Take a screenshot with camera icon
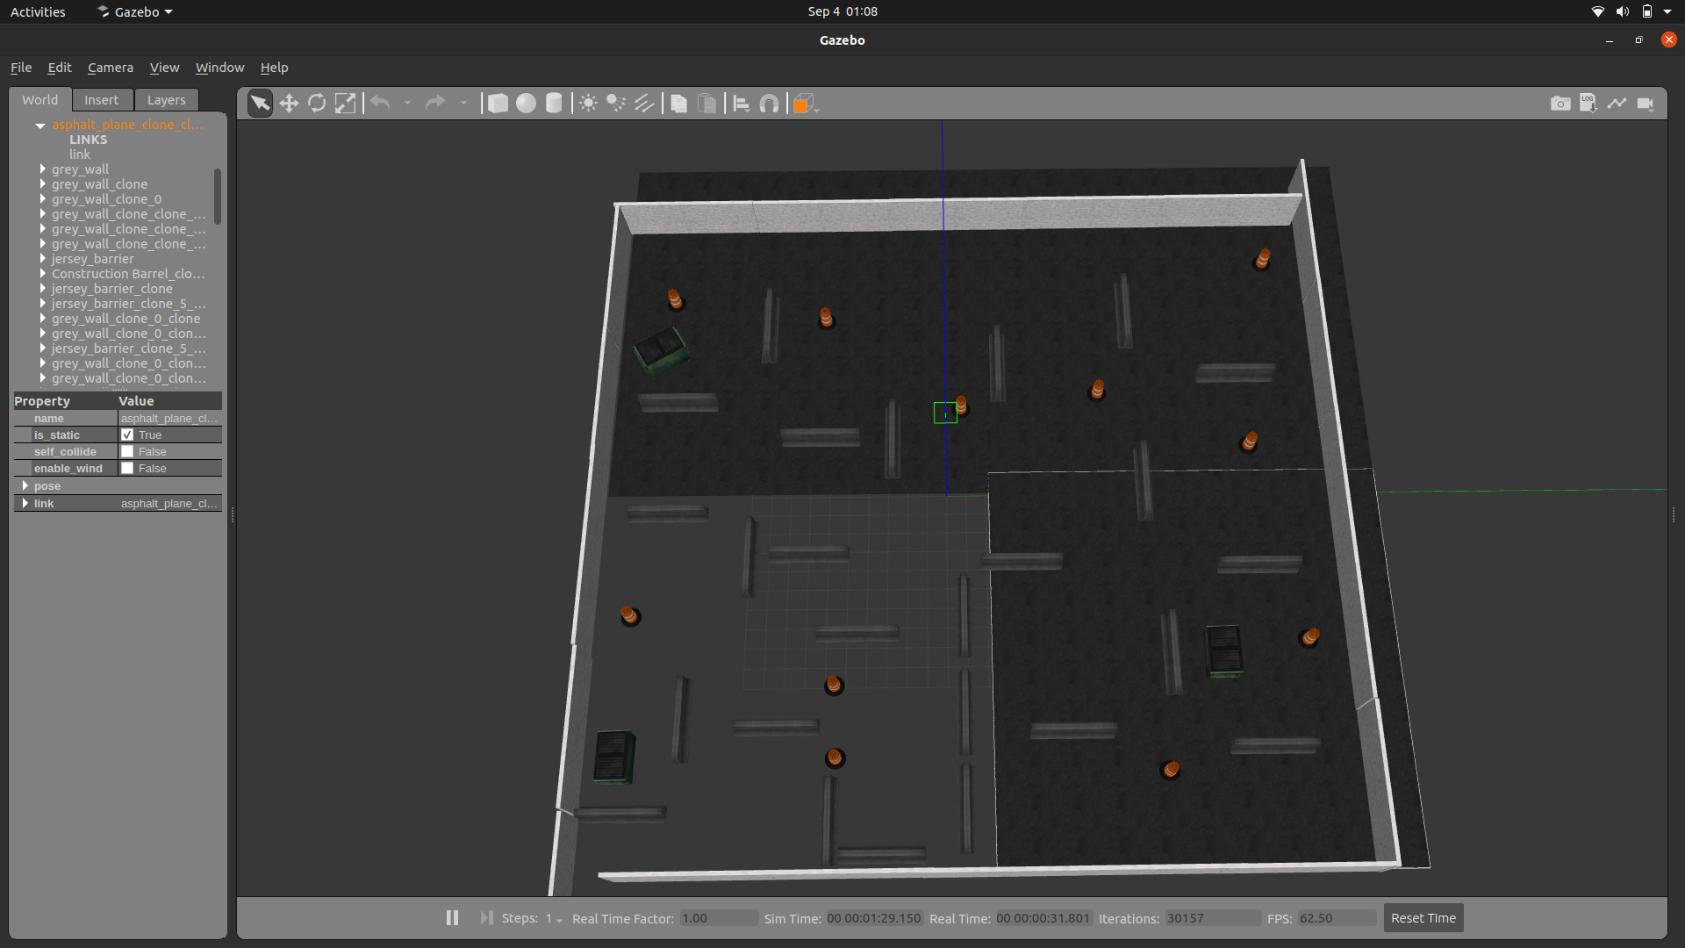 (x=1560, y=104)
